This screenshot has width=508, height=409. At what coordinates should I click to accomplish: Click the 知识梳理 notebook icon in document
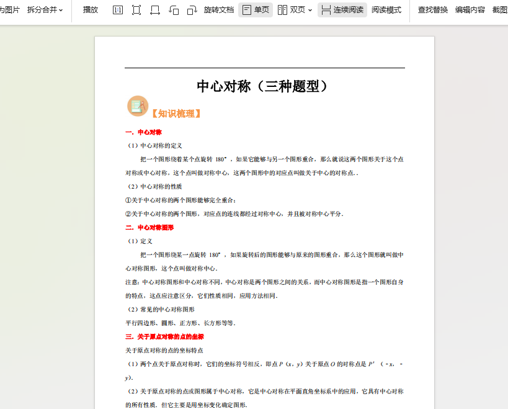tap(138, 106)
